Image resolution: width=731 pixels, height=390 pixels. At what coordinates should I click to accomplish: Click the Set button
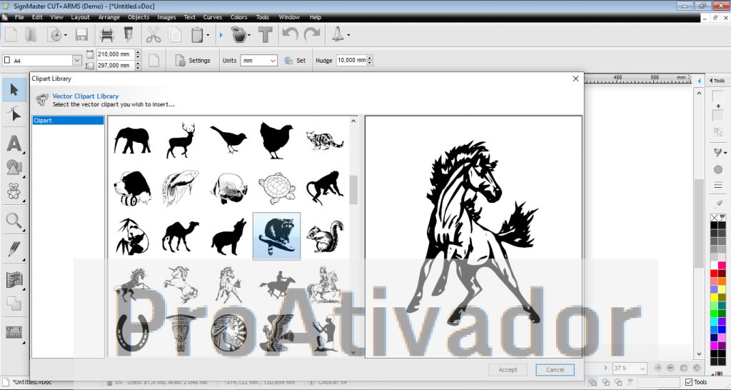[x=295, y=61]
